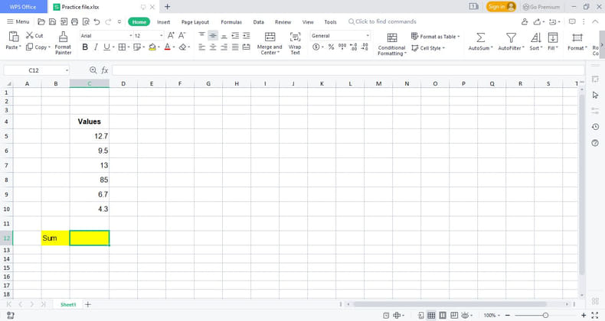Click the Cut button

click(34, 35)
